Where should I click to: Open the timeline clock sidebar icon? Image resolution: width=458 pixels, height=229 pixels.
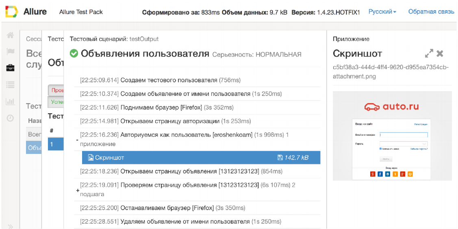[11, 118]
